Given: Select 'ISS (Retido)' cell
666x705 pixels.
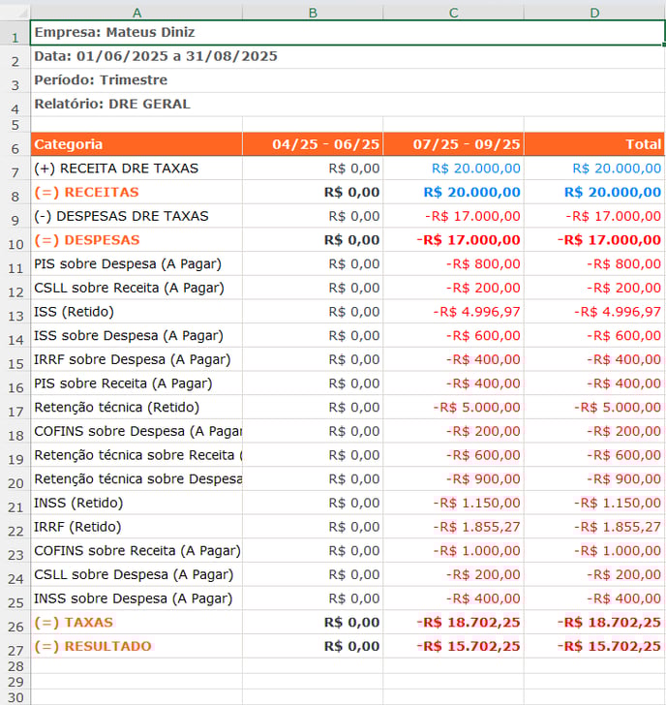Looking at the screenshot, I should point(136,312).
